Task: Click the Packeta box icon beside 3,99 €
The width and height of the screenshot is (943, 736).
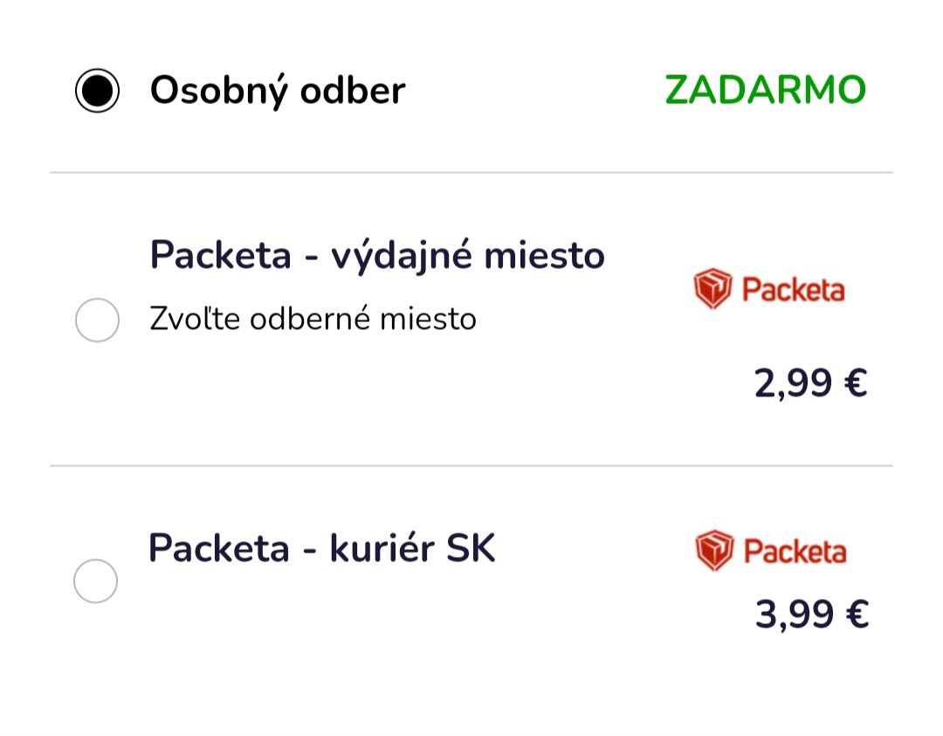Action: point(714,550)
